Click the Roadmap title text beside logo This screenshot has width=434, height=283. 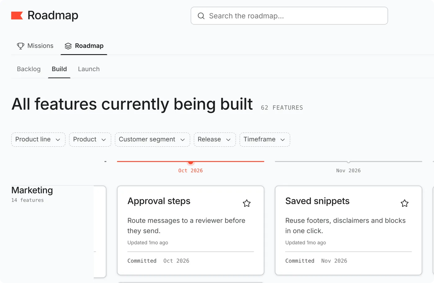point(53,15)
